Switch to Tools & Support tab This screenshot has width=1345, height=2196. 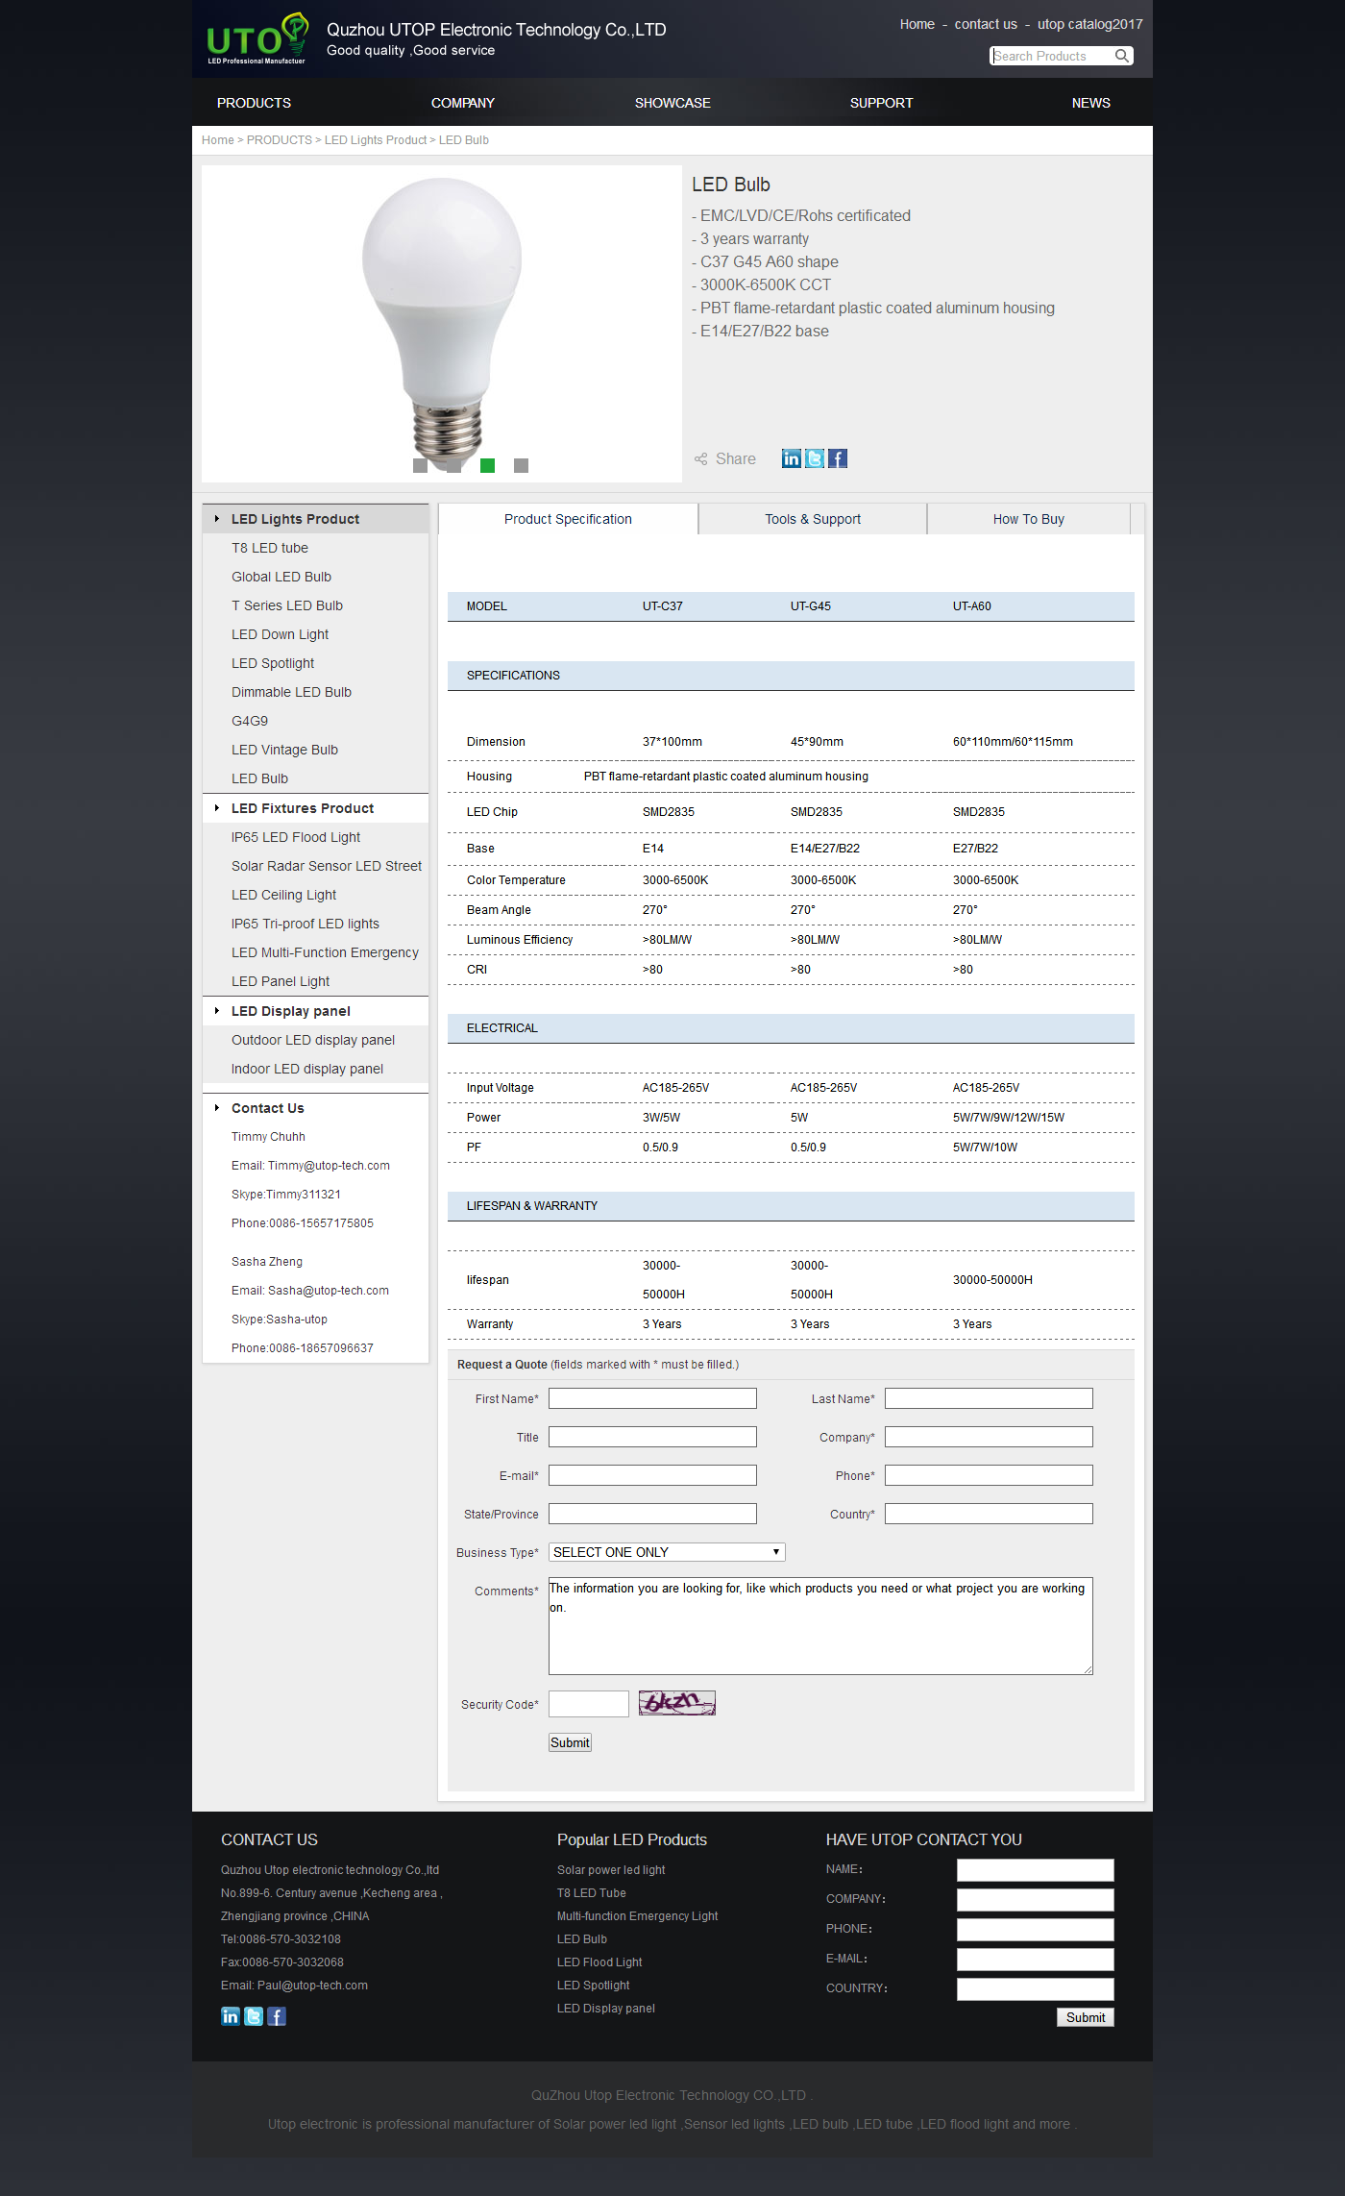point(813,519)
